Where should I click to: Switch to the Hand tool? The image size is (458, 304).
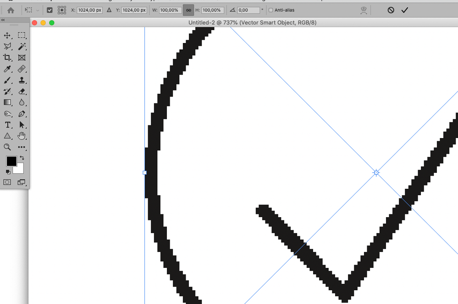coord(22,136)
